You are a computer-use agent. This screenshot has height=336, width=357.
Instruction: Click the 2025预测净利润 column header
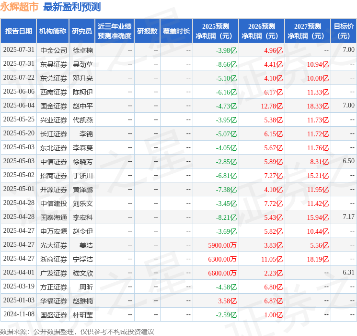216,31
